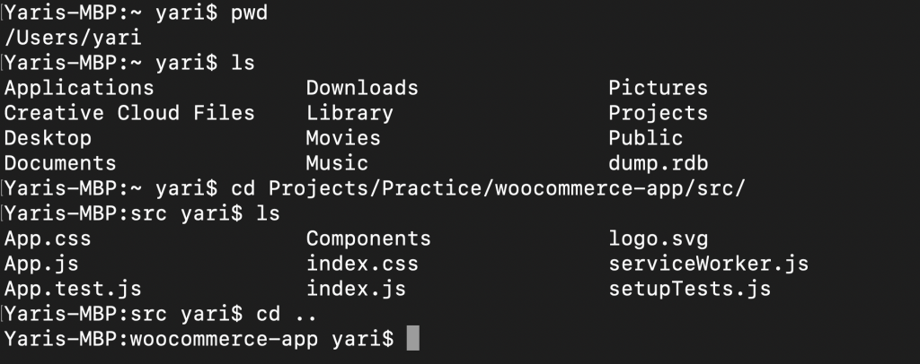Click the block cursor at the prompt

pos(413,338)
